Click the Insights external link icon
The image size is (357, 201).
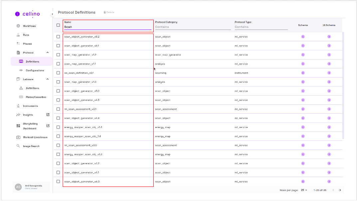point(48,115)
